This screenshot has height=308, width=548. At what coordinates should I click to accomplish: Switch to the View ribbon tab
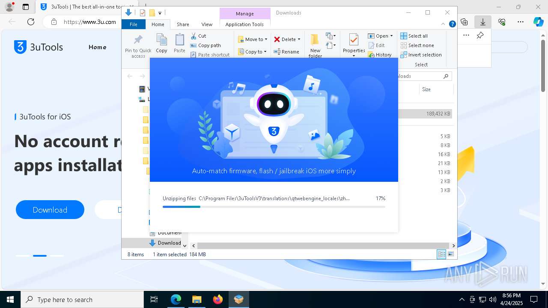207,24
